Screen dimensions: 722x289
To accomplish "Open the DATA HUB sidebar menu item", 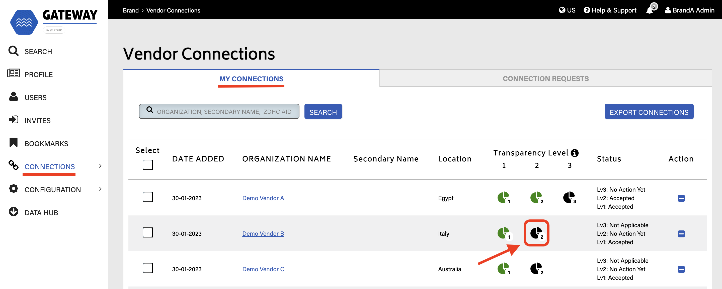I will [x=41, y=213].
